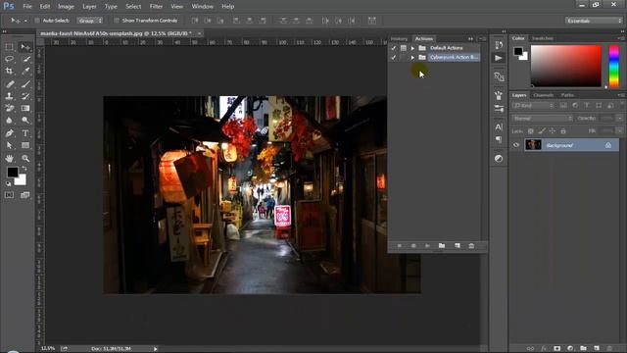The width and height of the screenshot is (627, 353).
Task: Change the screen mode
Action: point(25,195)
